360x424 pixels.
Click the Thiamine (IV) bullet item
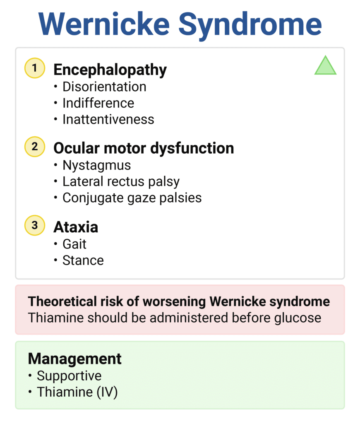[77, 392]
